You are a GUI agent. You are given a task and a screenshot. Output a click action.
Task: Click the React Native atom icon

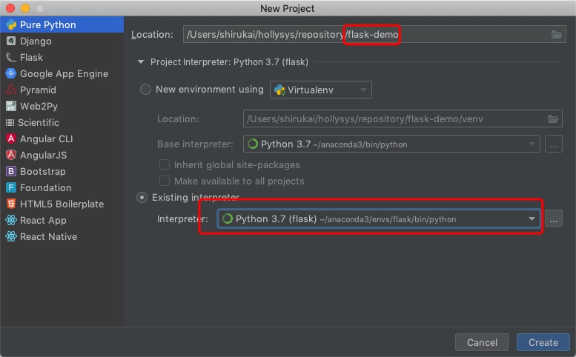11,236
